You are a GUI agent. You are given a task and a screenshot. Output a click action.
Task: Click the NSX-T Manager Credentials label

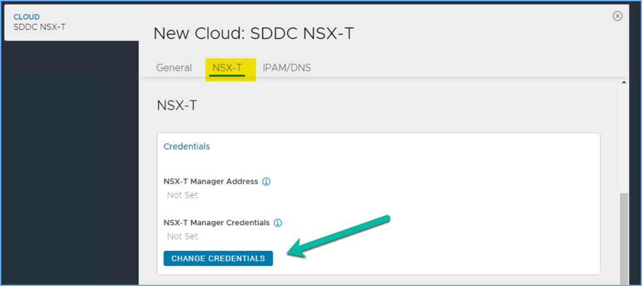tap(216, 223)
